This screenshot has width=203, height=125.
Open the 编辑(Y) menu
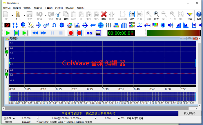point(17,8)
